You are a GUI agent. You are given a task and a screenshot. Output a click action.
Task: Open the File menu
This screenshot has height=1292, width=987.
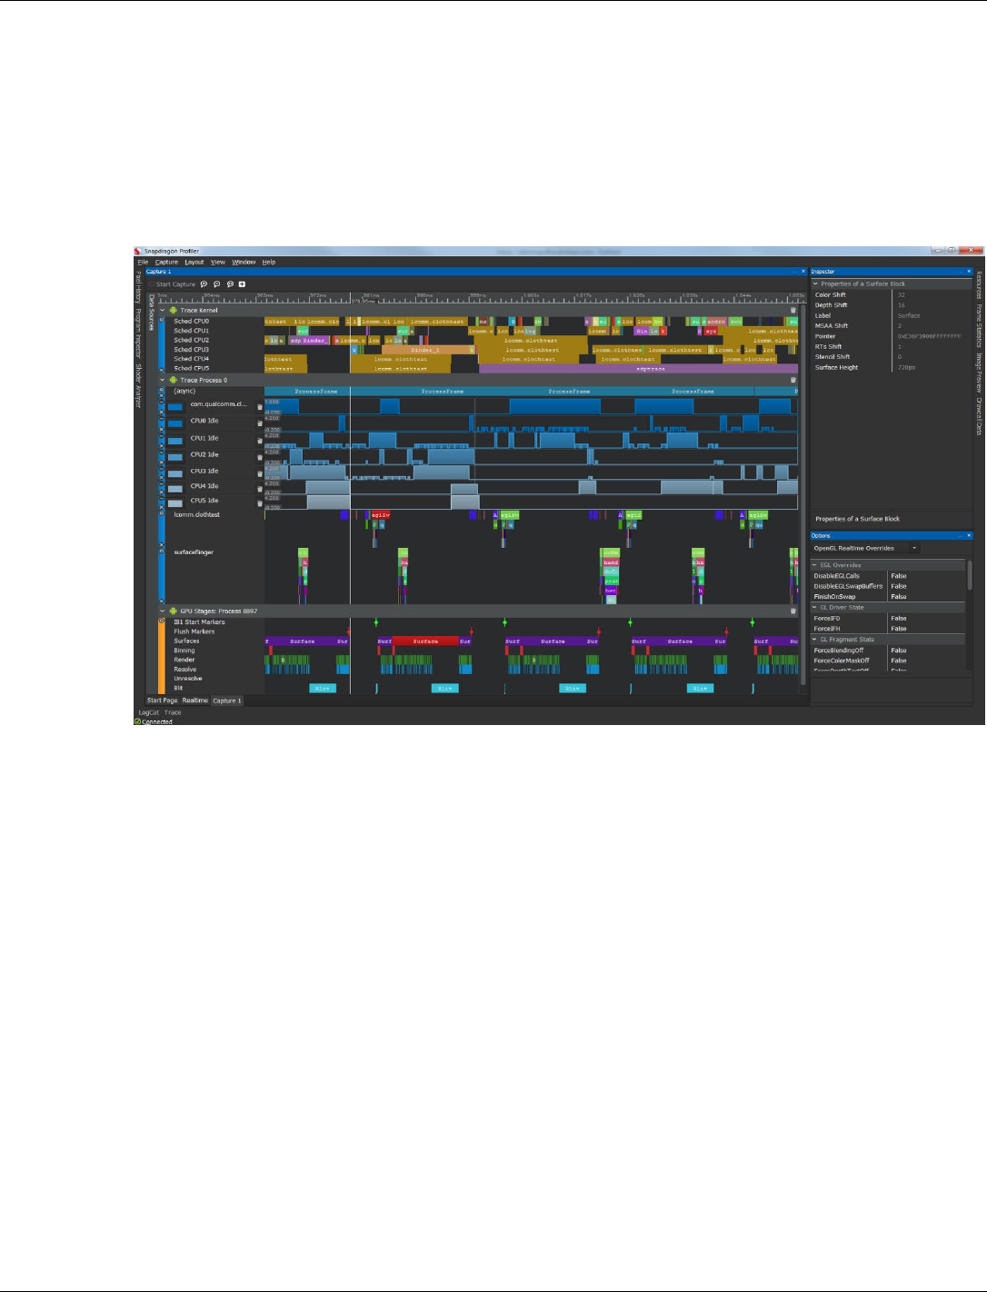(x=143, y=262)
